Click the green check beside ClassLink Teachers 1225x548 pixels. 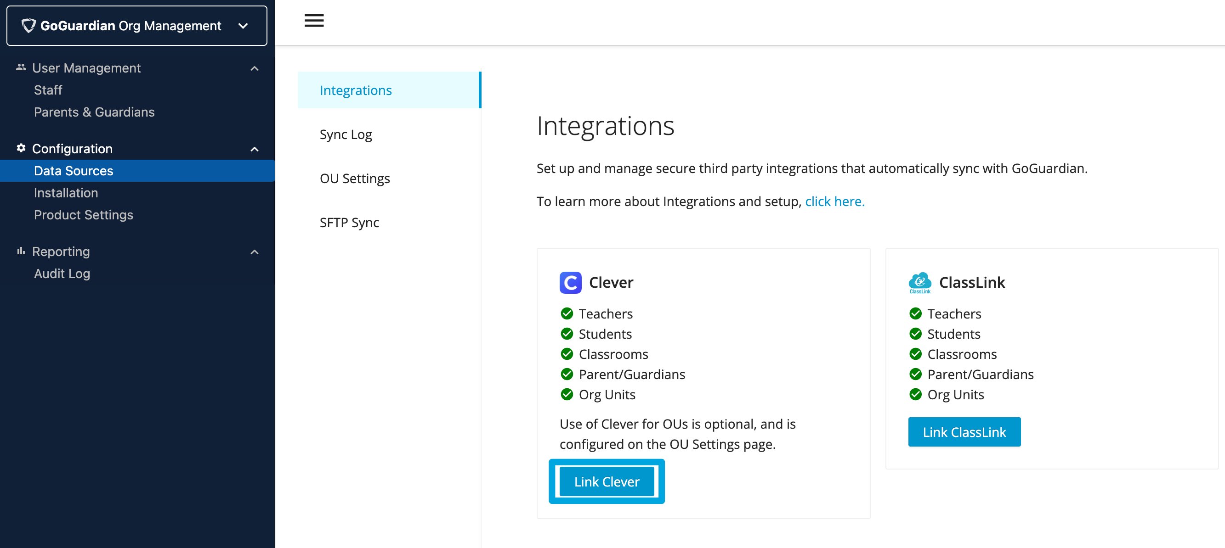pyautogui.click(x=915, y=313)
